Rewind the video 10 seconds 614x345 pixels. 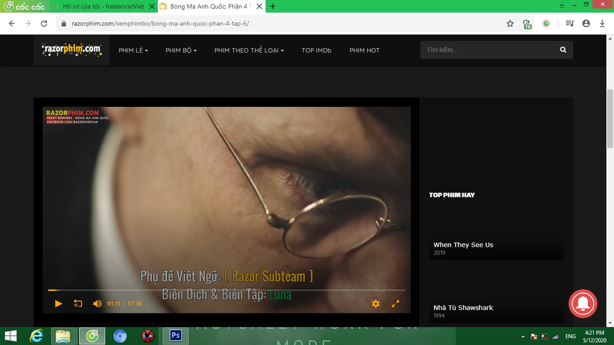pos(78,304)
